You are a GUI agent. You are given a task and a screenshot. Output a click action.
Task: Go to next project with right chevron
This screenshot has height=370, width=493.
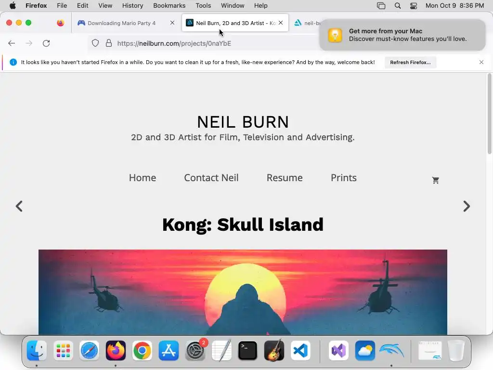(x=467, y=206)
